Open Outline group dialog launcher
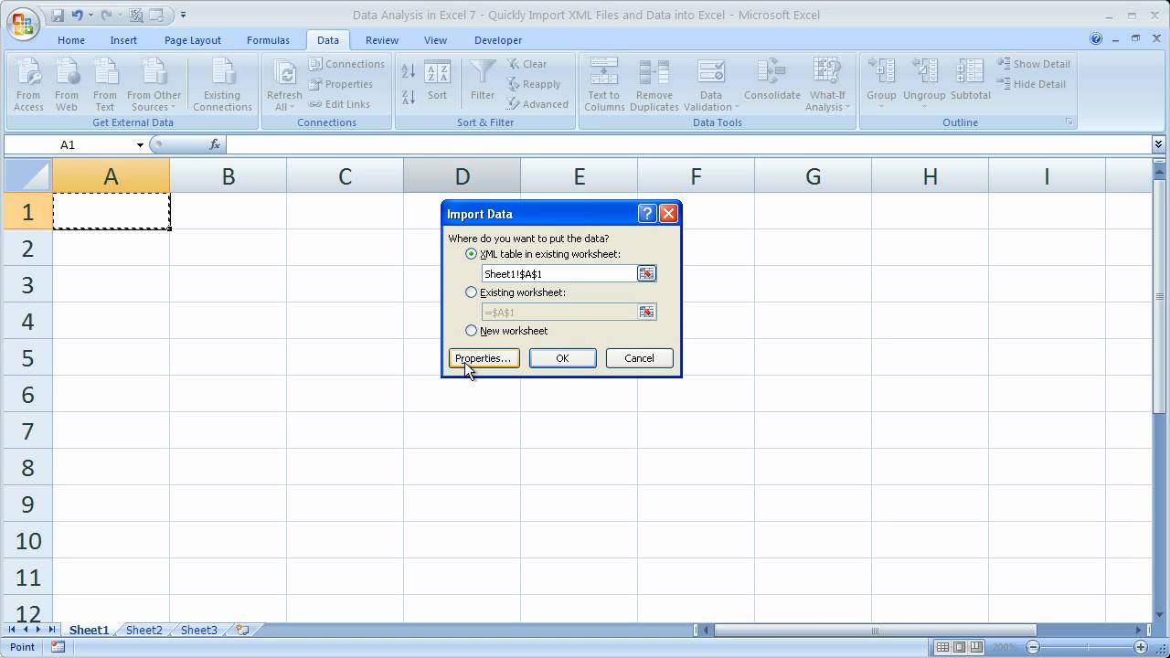Viewport: 1170px width, 658px height. (x=1069, y=122)
